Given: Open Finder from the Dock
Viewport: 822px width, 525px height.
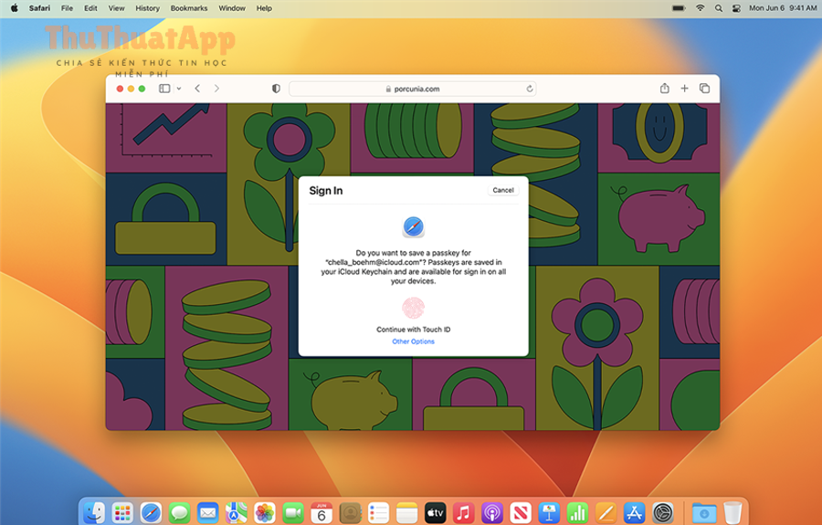Looking at the screenshot, I should pyautogui.click(x=95, y=512).
